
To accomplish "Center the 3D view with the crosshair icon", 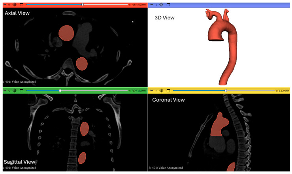I will coord(161,4).
